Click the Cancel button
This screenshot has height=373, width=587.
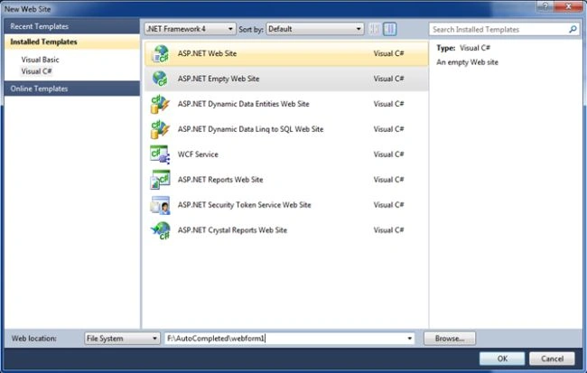(x=552, y=359)
